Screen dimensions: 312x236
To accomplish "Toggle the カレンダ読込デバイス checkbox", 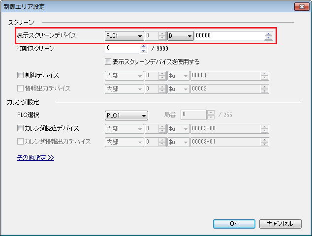I will (21, 129).
